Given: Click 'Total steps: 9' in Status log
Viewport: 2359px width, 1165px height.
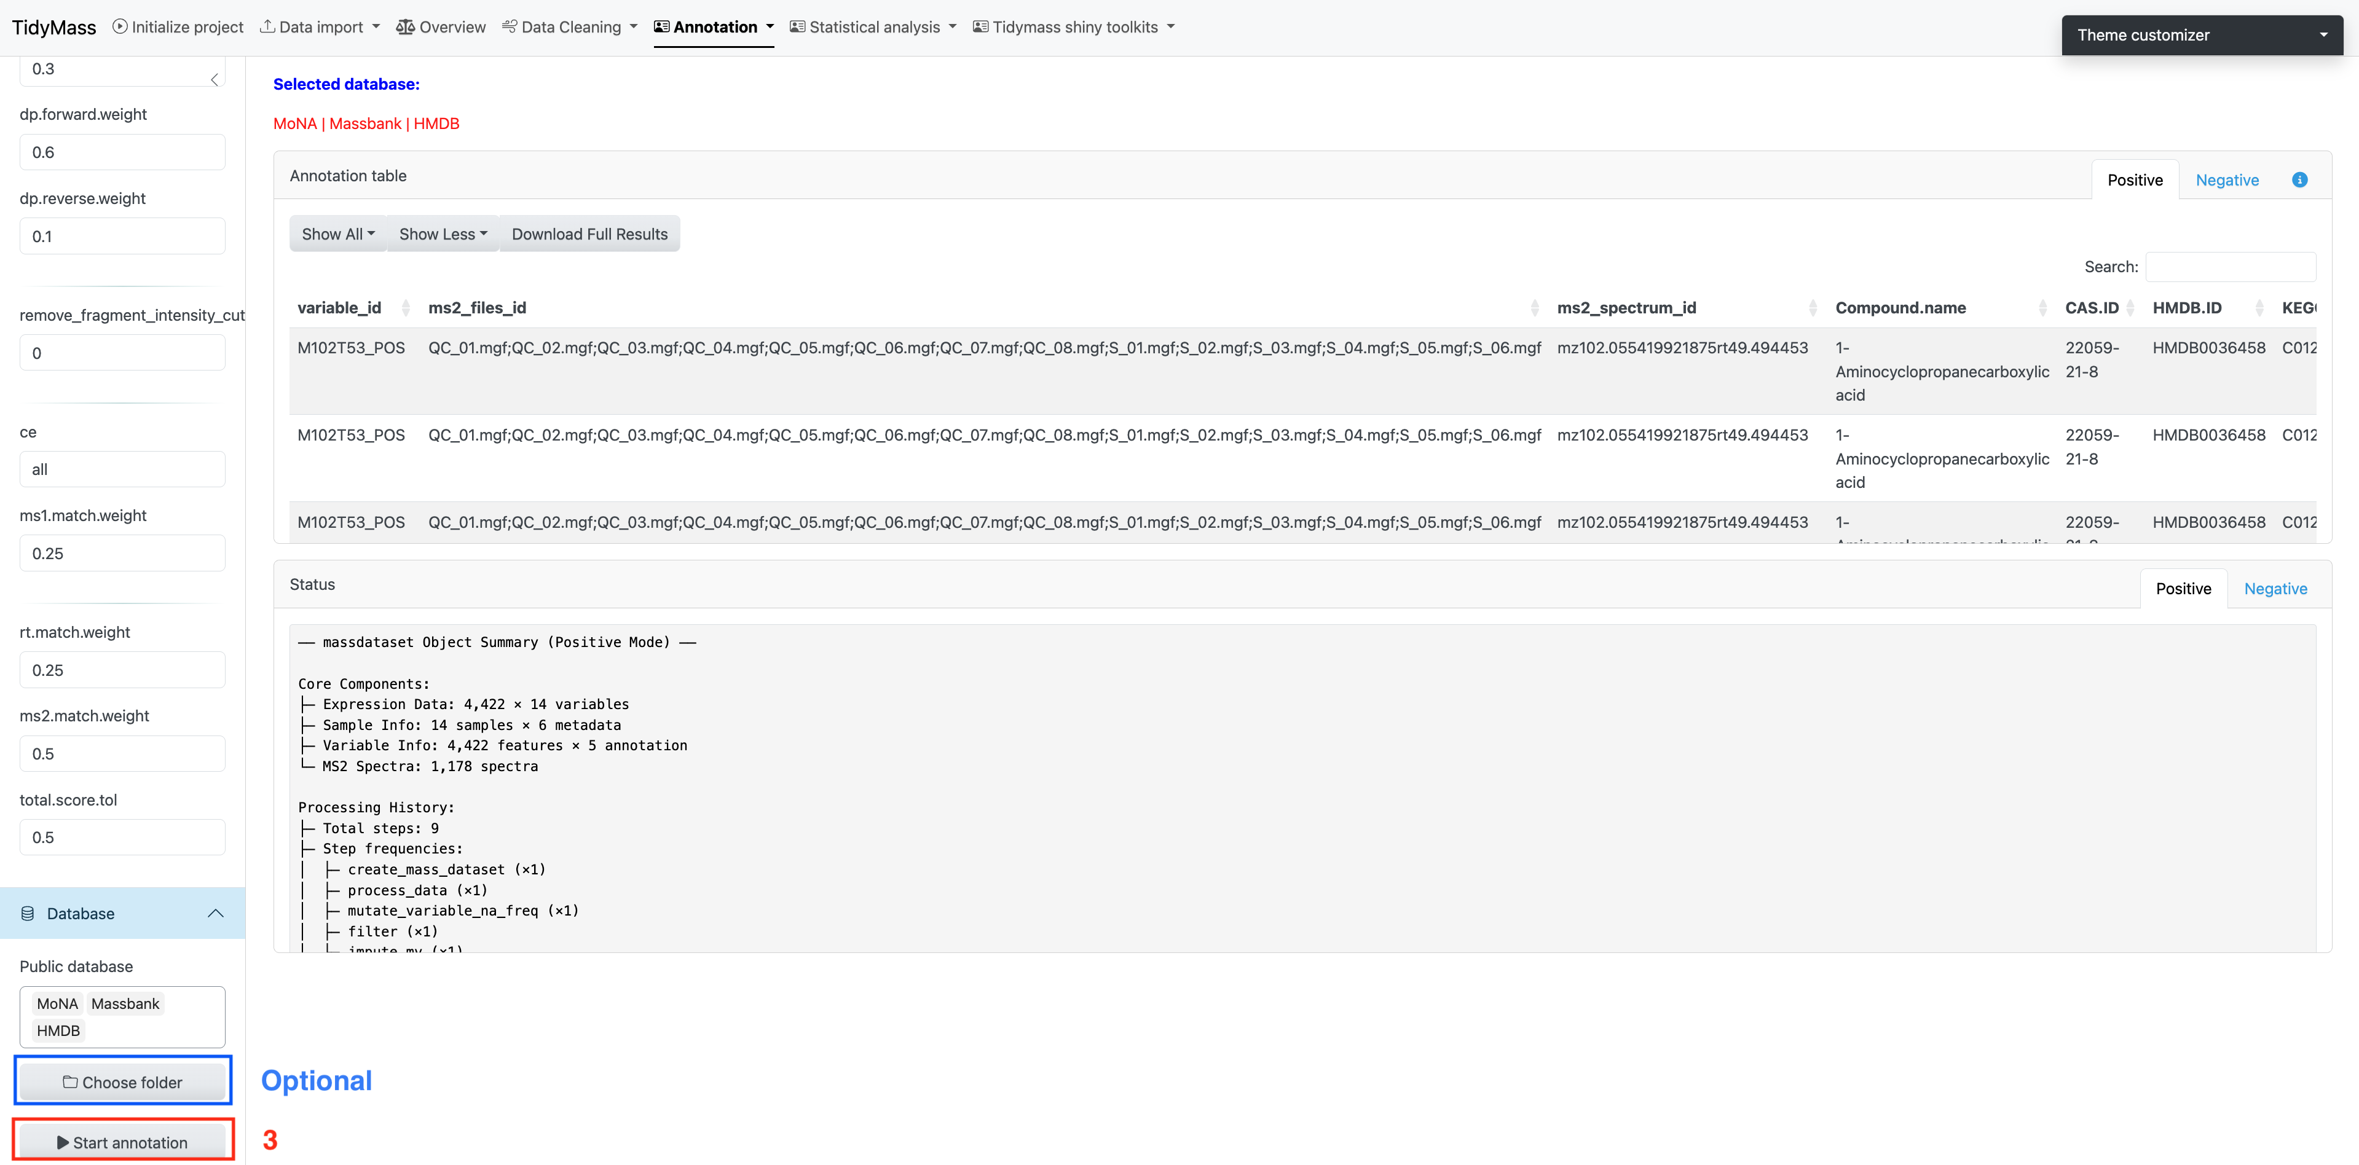Looking at the screenshot, I should tap(381, 828).
